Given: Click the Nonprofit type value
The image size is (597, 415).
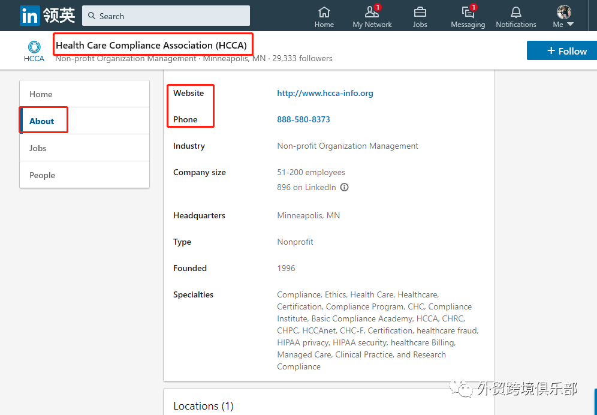Looking at the screenshot, I should click(295, 242).
